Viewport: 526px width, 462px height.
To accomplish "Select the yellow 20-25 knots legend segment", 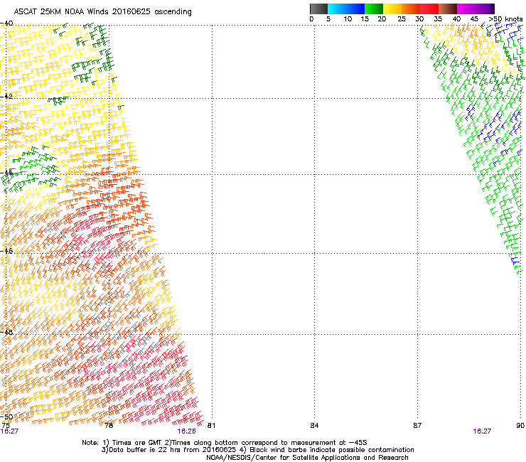I will [392, 9].
